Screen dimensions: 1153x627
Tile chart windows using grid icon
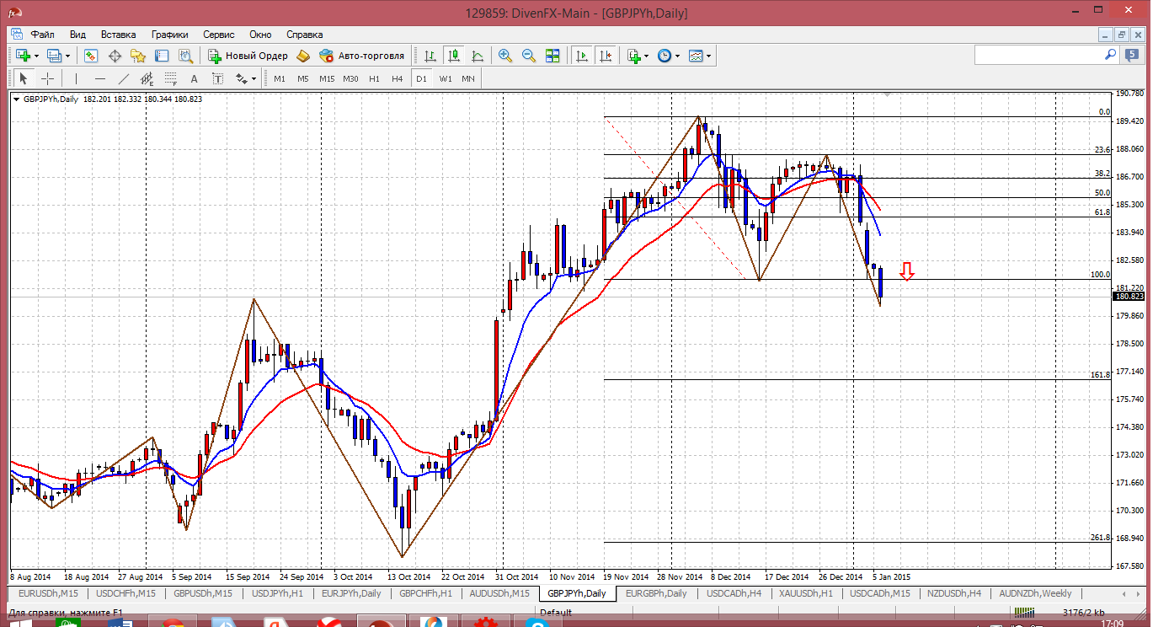[552, 56]
